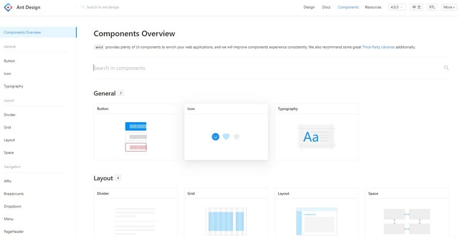
Task: Click the Navigation group label in sidebar
Action: coord(12,167)
